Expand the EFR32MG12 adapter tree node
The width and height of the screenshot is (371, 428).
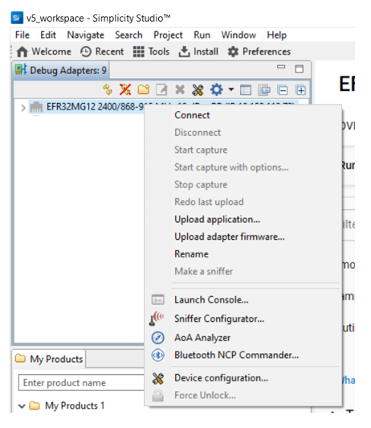(x=23, y=108)
